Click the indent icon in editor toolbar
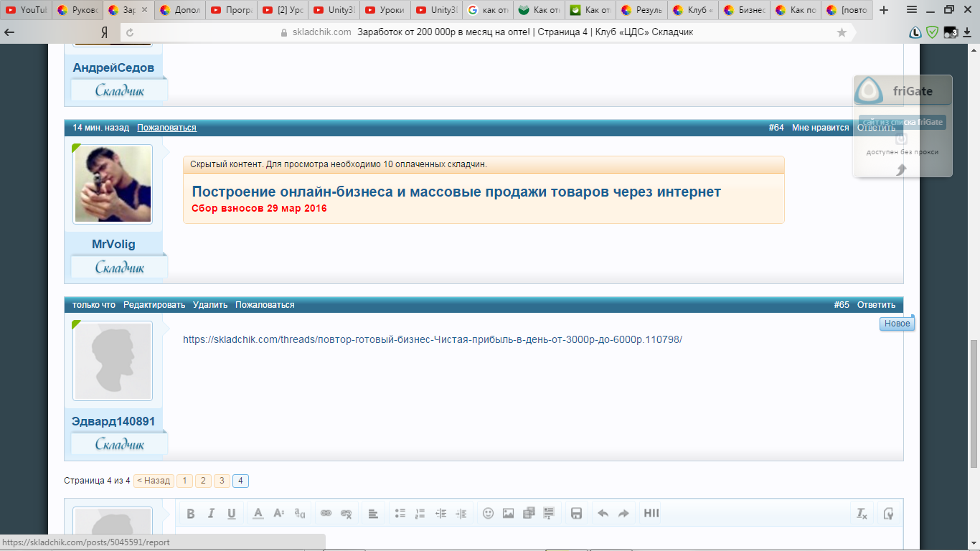 461,513
